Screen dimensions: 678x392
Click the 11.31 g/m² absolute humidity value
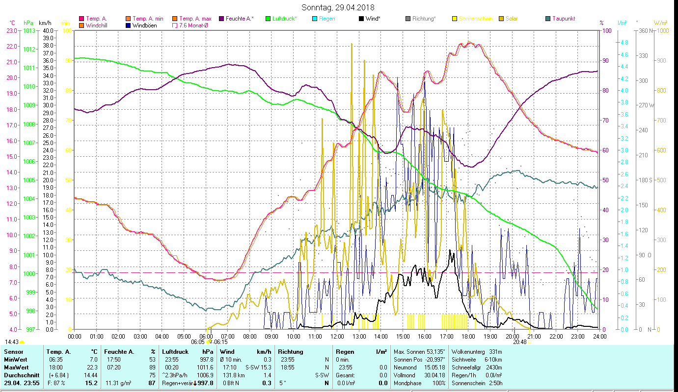(118, 383)
